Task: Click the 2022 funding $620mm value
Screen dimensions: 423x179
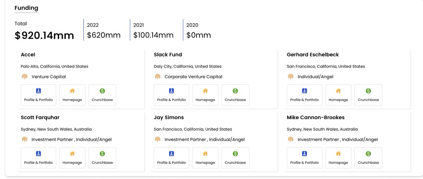Action: point(104,35)
